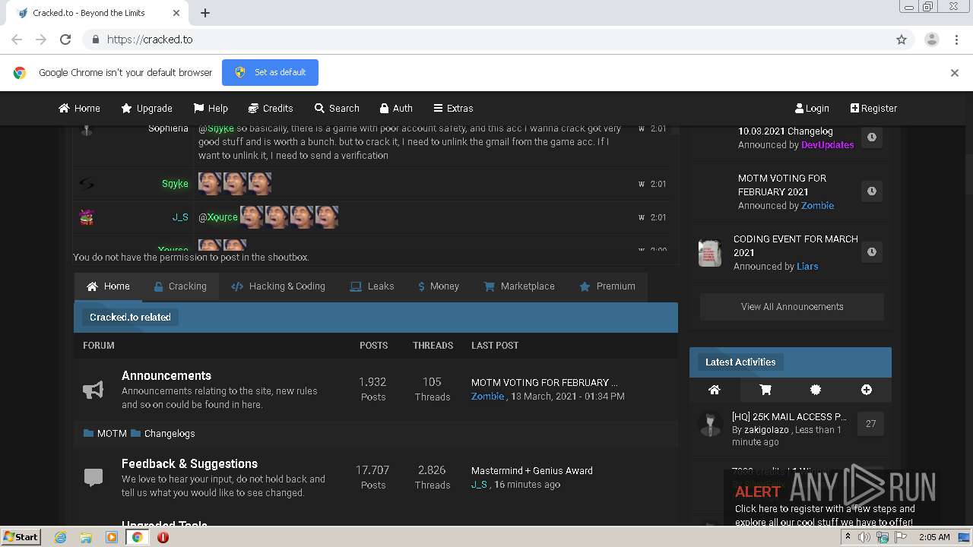Open the Help navigation item
973x547 pixels.
coord(211,108)
